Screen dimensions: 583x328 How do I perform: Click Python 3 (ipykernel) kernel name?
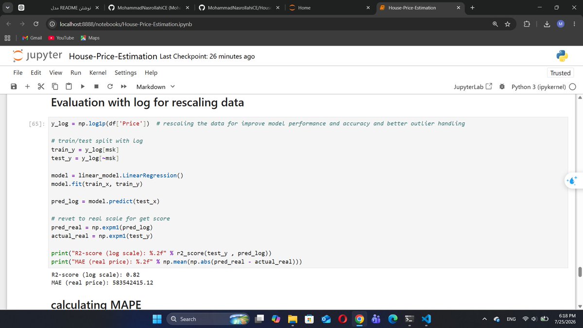click(x=538, y=86)
